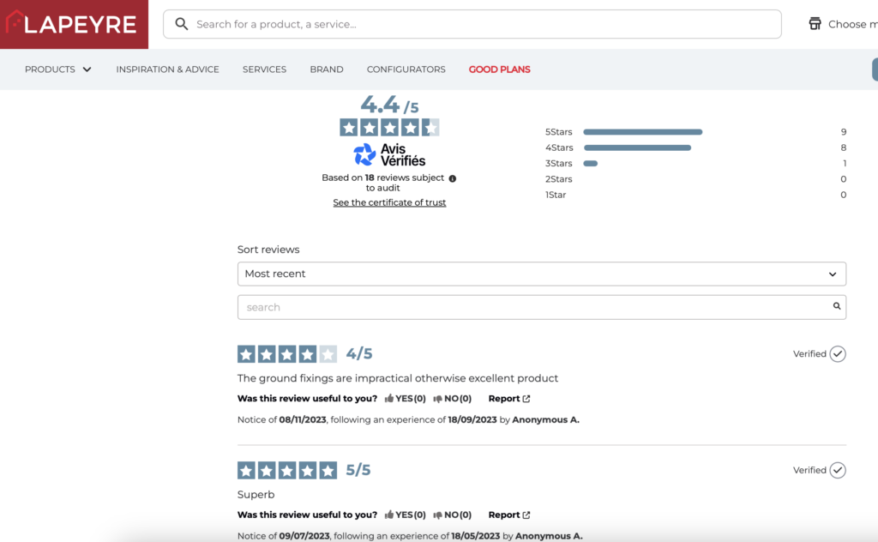Open the BRAND menu item

(x=327, y=69)
